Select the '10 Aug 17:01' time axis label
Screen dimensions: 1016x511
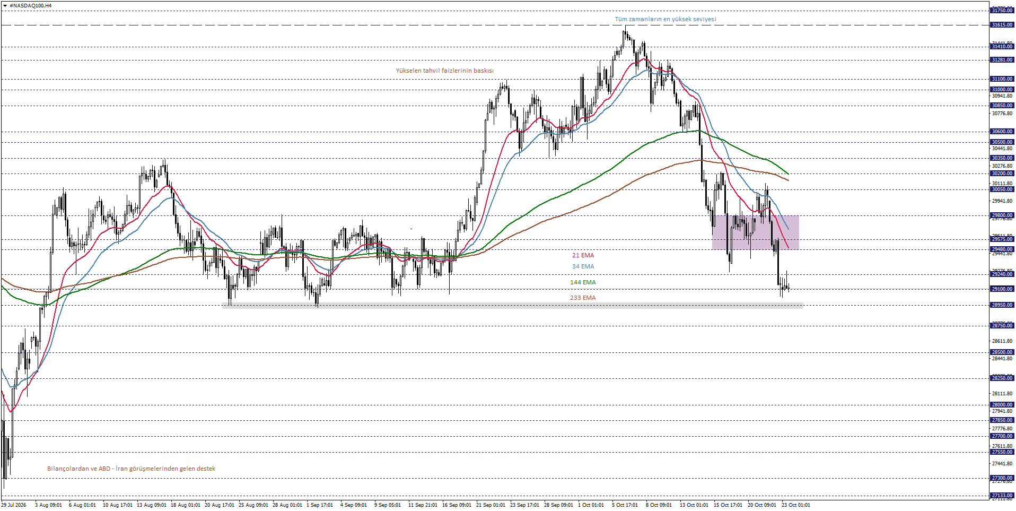[x=118, y=505]
